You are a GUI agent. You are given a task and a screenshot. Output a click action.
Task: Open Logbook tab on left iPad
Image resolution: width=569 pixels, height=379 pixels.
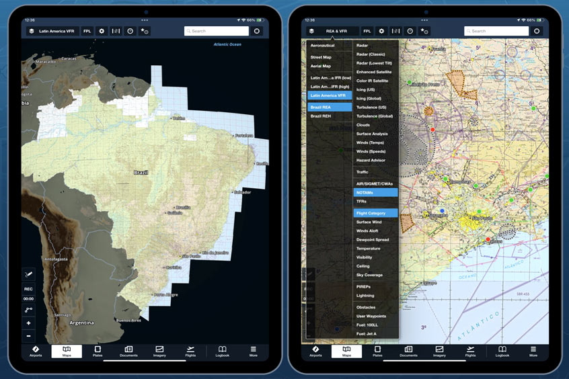(222, 351)
